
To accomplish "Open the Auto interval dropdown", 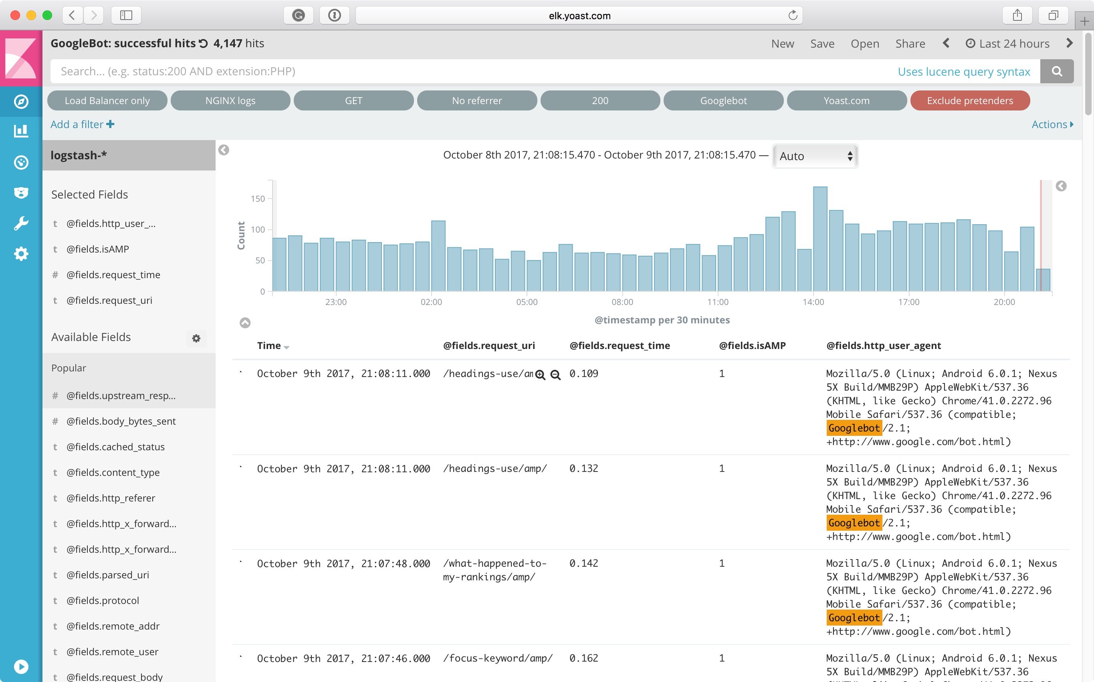I will click(x=815, y=156).
